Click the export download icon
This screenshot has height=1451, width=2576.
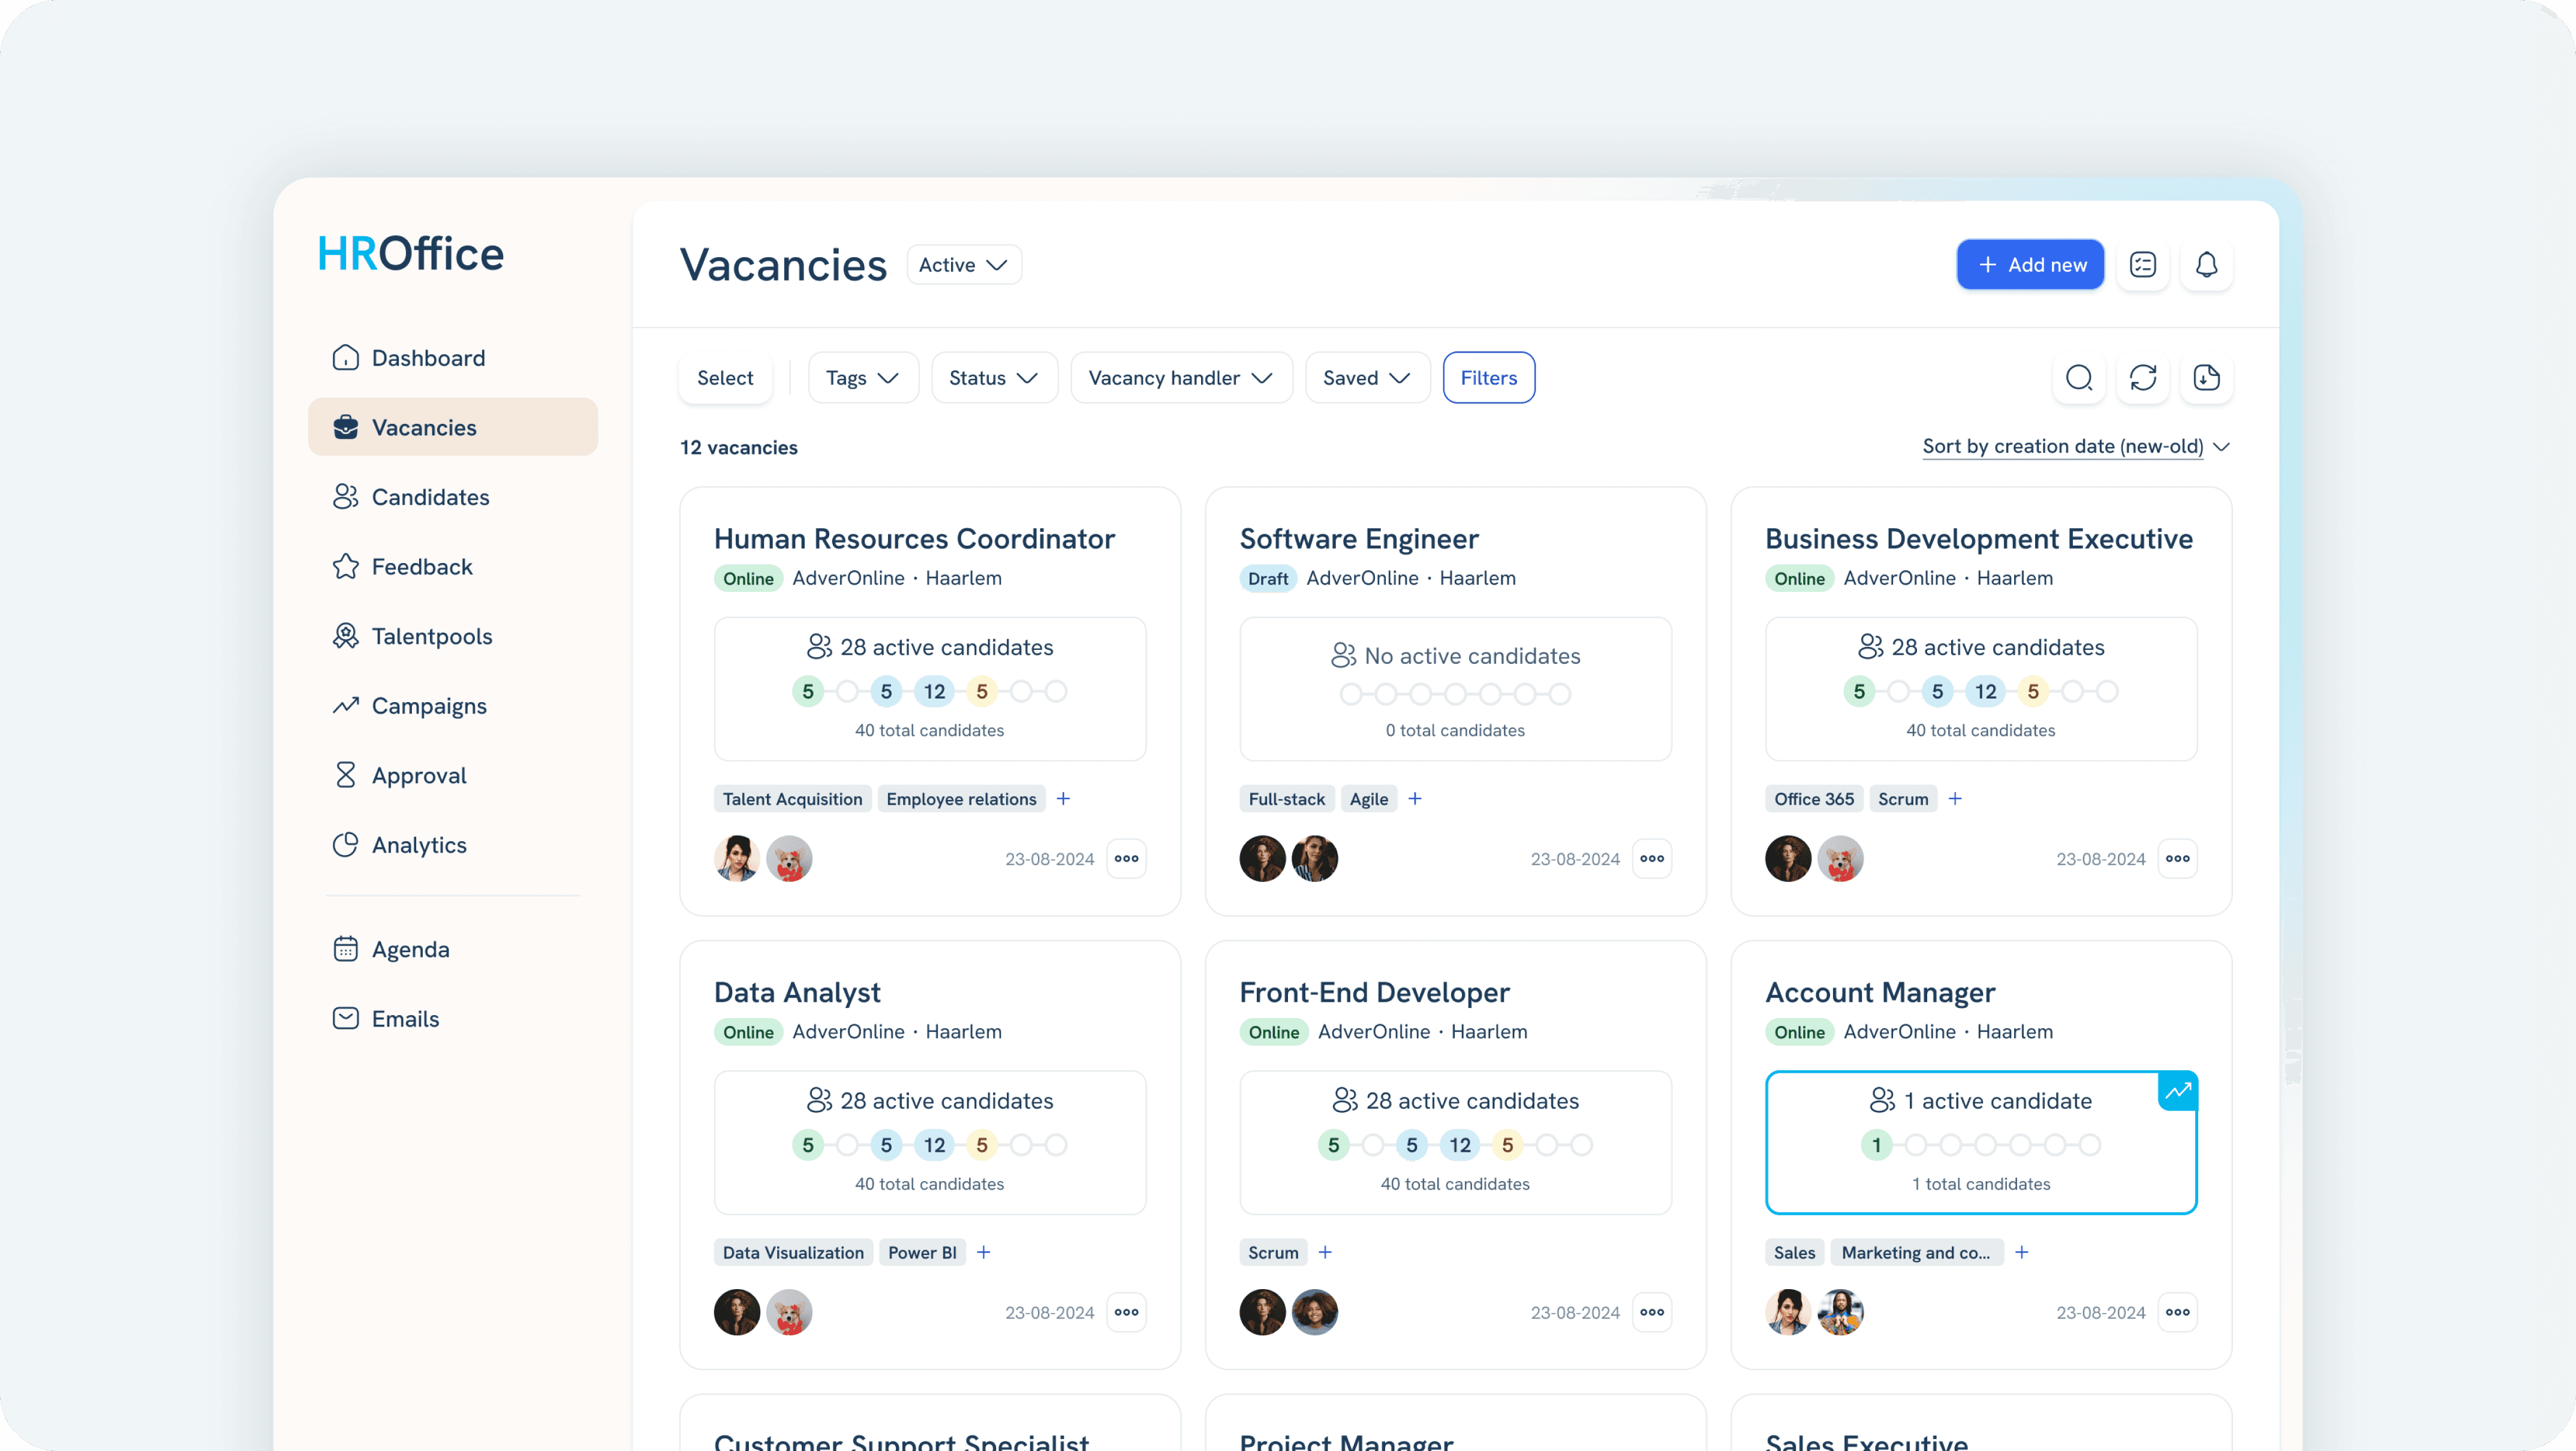pyautogui.click(x=2206, y=378)
